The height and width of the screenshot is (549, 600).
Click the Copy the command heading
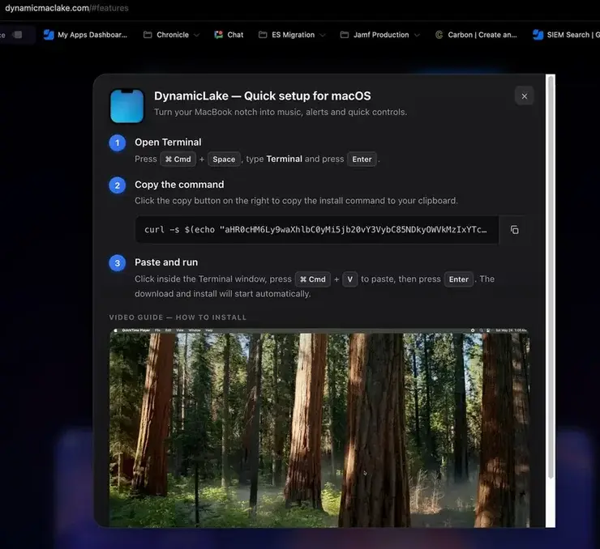(179, 185)
